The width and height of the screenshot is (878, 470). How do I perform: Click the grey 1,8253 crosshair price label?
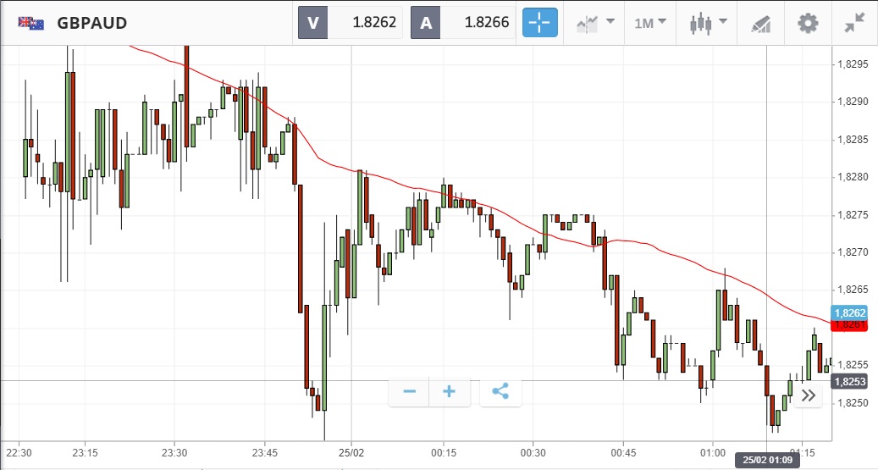click(x=849, y=382)
